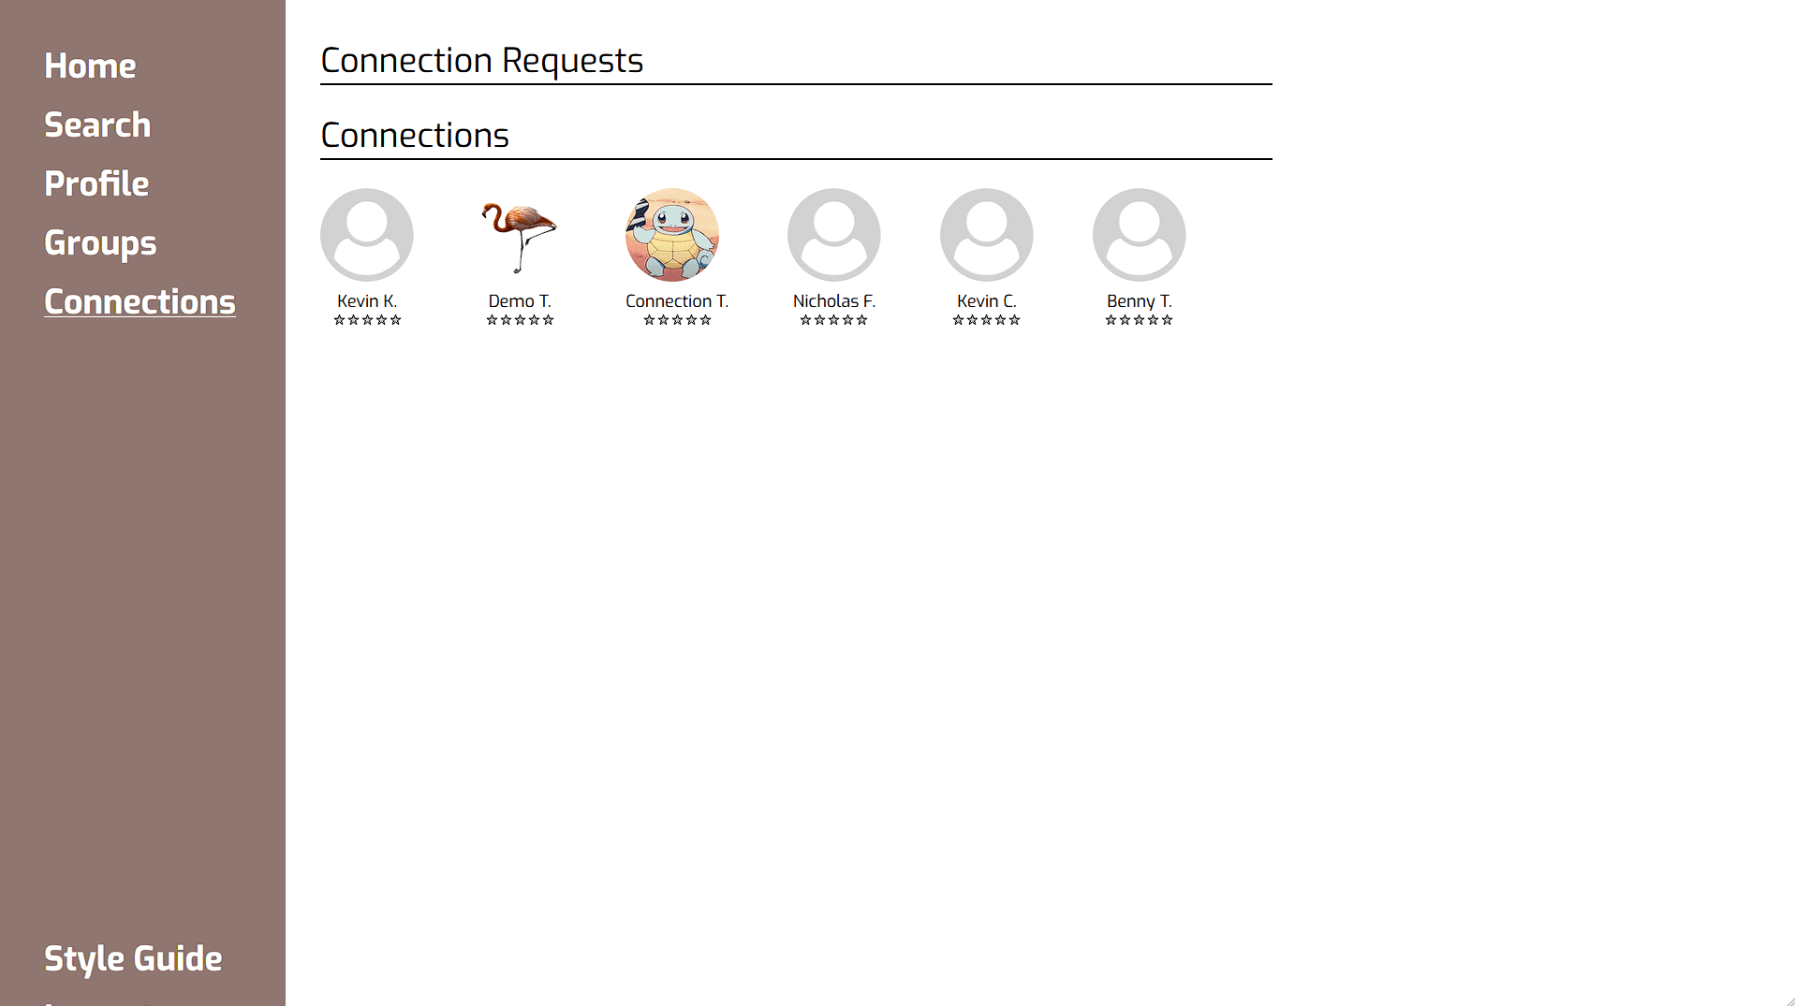Open Demo T.'s flamingo profile picture
This screenshot has width=1795, height=1006.
[520, 235]
